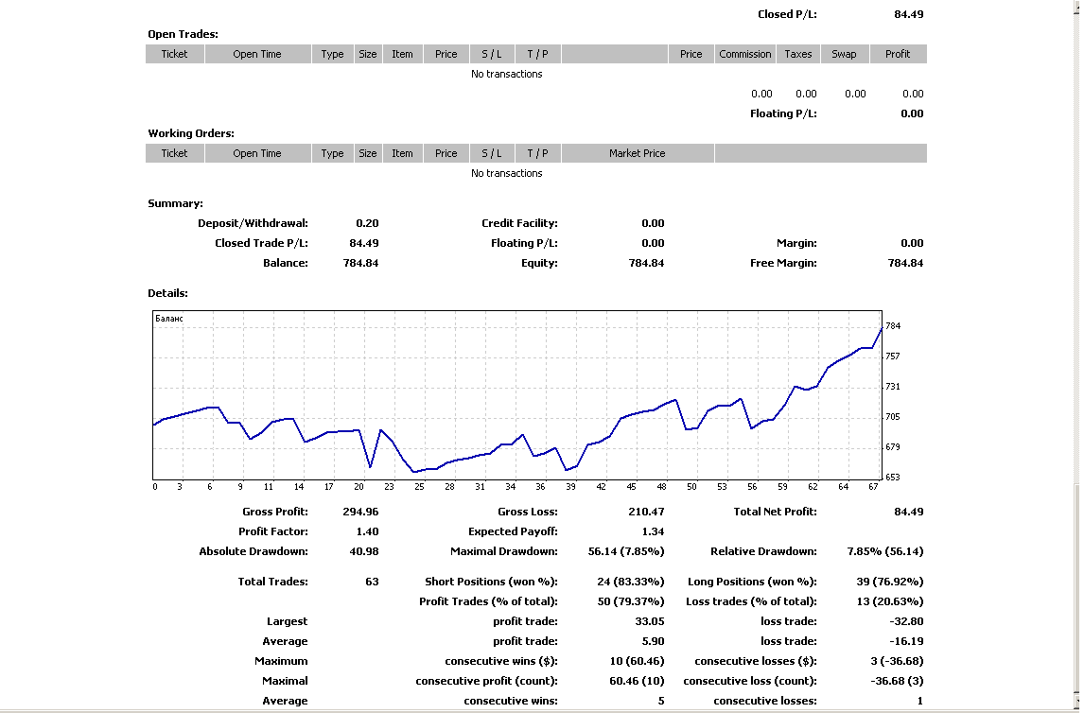
Task: Click the average consecutive wins value 5
Action: tap(661, 702)
